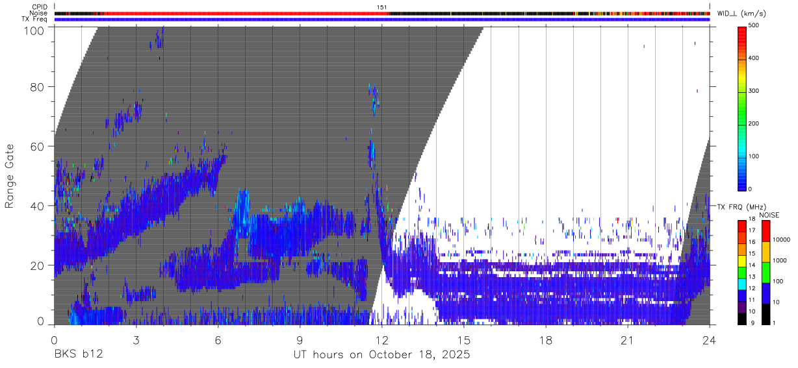Click the 1 label on NOISE legend
The height and width of the screenshot is (368, 798).
pyautogui.click(x=775, y=323)
